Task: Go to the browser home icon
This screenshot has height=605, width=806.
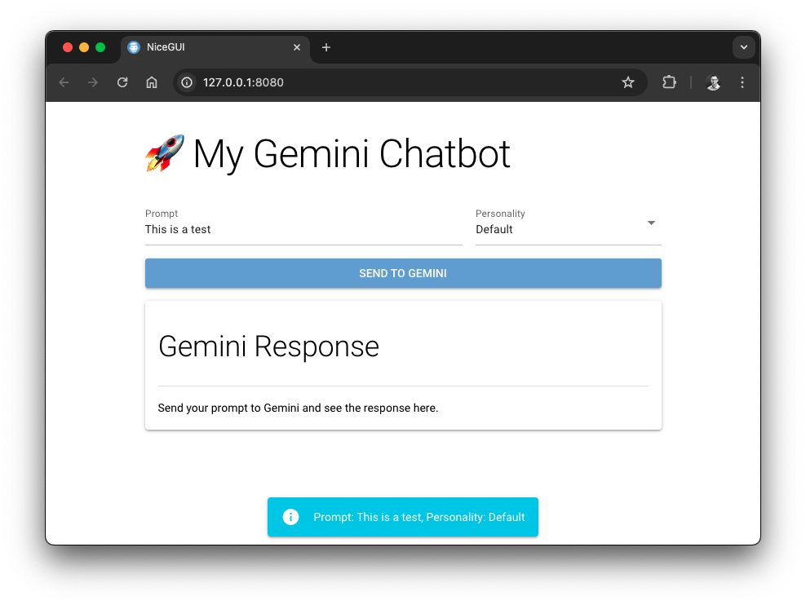Action: [152, 82]
